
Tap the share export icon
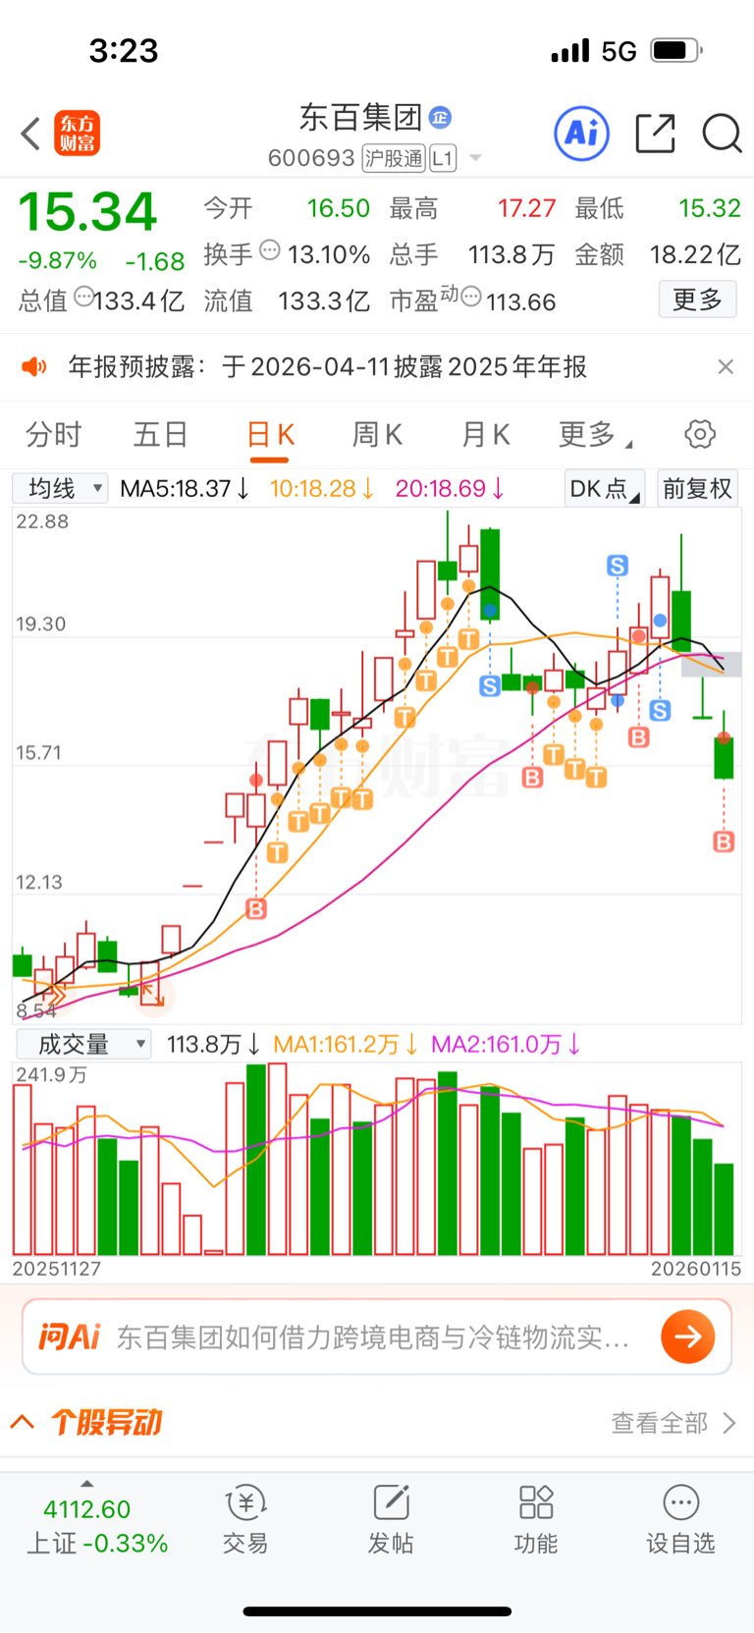click(x=655, y=134)
